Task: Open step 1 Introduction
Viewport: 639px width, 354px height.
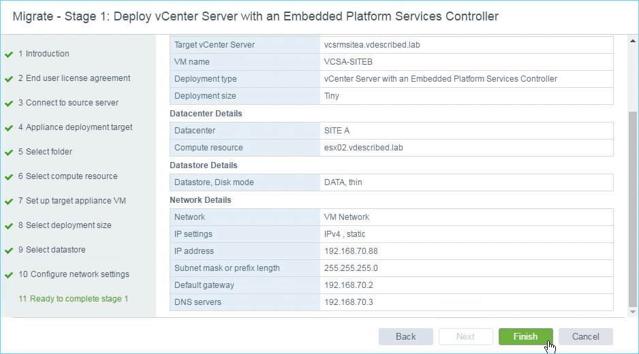Action: [44, 54]
